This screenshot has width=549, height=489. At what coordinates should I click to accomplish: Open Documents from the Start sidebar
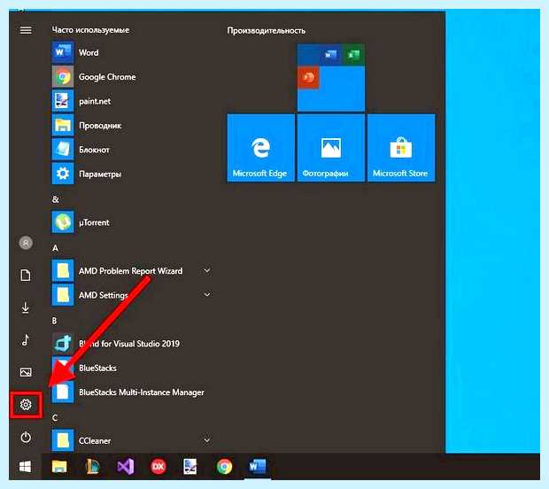point(26,276)
